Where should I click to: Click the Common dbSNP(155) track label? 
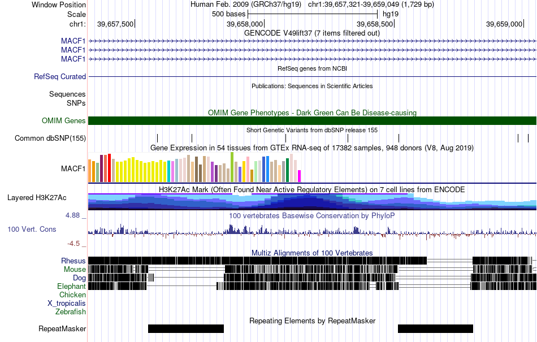point(50,138)
